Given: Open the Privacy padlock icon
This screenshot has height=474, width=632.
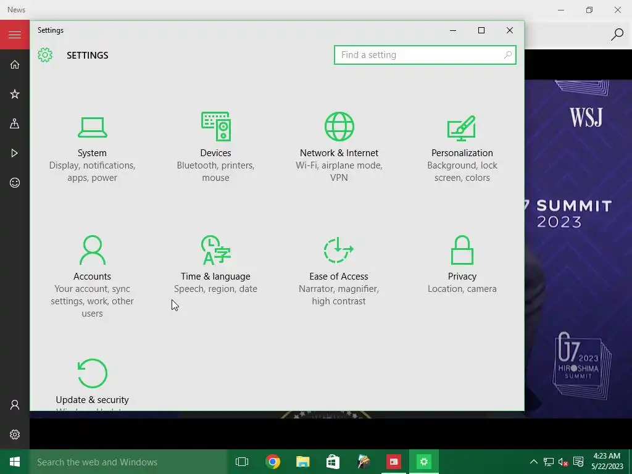Looking at the screenshot, I should point(462,250).
